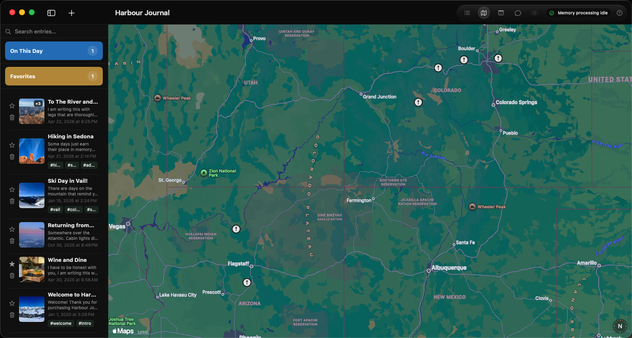
Task: Open help question mark icon
Action: click(x=619, y=13)
